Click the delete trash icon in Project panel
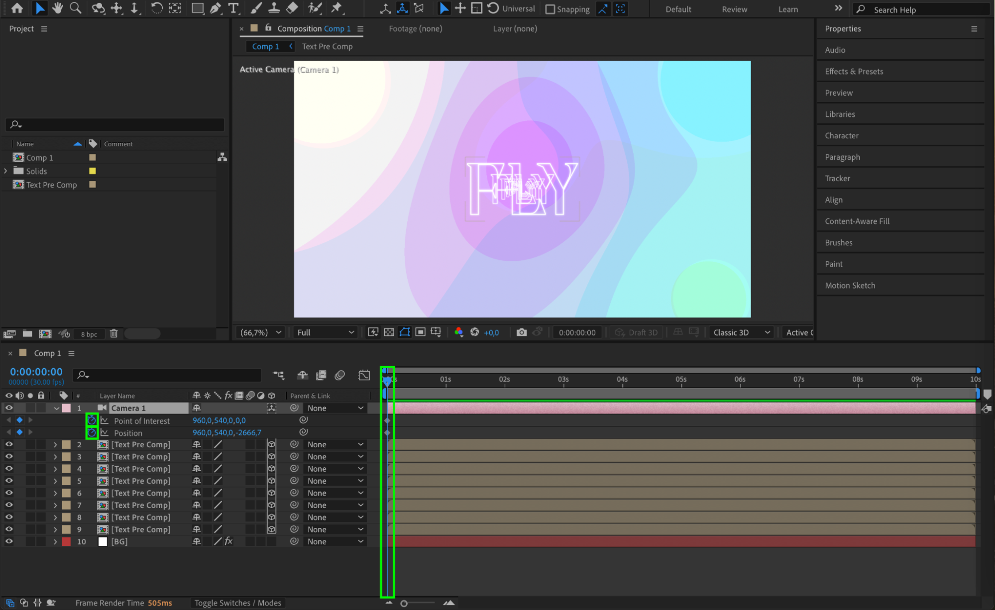Image resolution: width=995 pixels, height=610 pixels. 113,334
